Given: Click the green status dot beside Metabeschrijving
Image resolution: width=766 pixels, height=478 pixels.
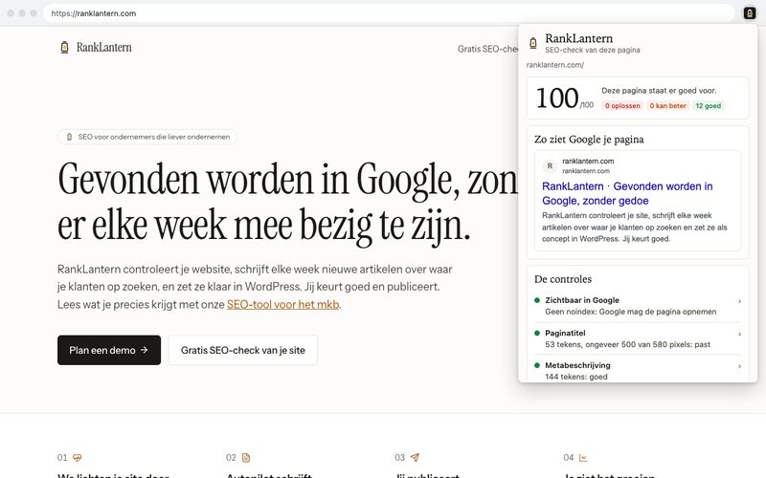Looking at the screenshot, I should (x=537, y=365).
